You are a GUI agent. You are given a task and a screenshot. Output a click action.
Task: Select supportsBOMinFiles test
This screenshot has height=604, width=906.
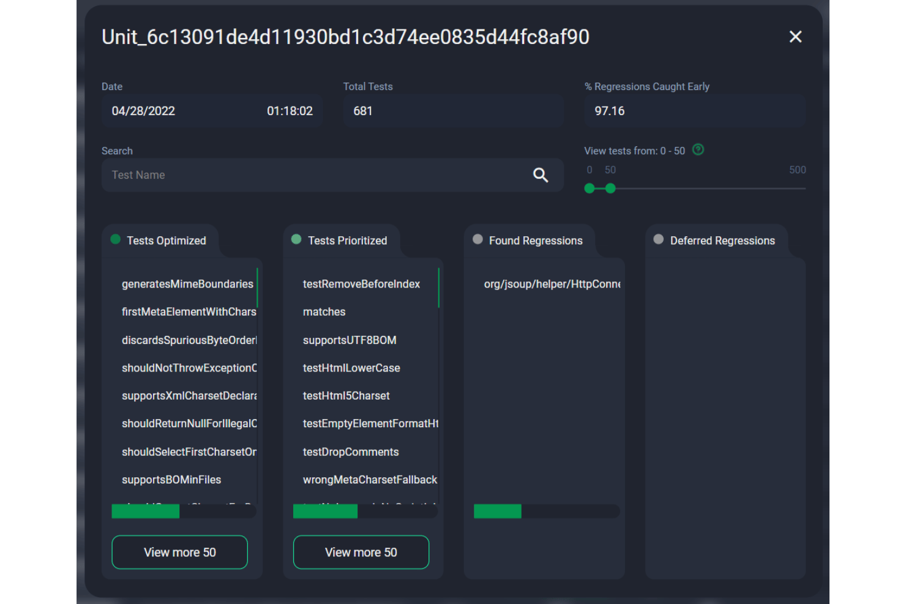(x=171, y=480)
